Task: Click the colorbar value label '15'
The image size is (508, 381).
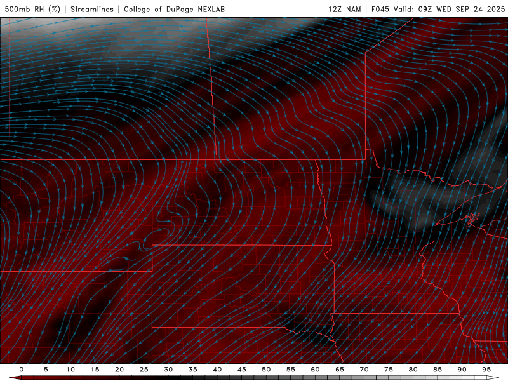Action: tap(95, 370)
